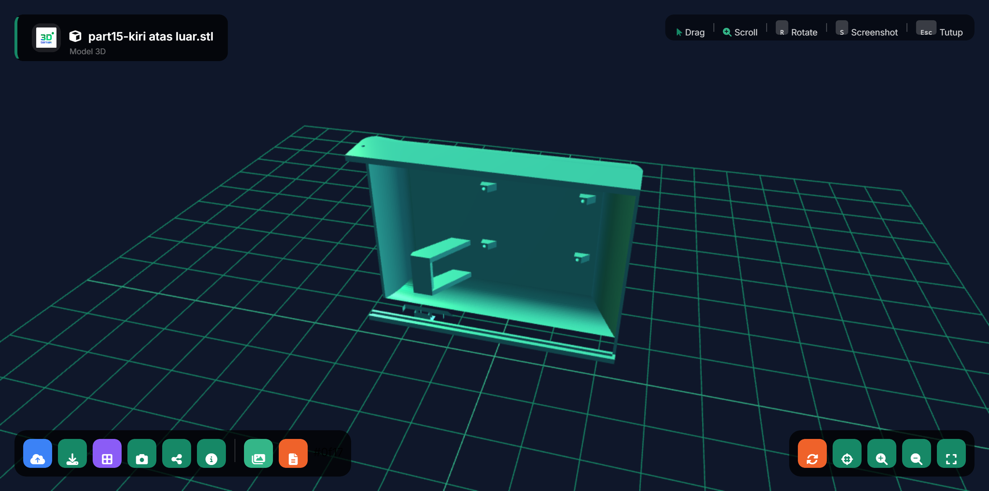Reset view with orange refresh icon
The height and width of the screenshot is (491, 989).
click(812, 453)
